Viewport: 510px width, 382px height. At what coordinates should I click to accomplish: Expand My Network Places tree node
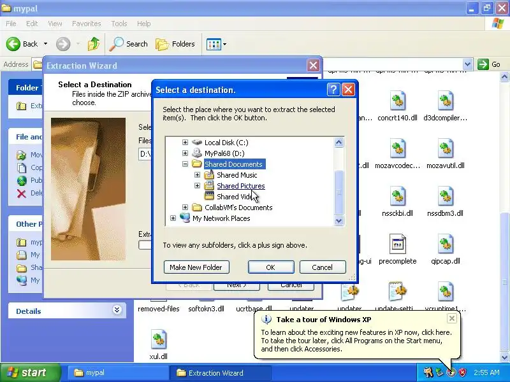tap(173, 218)
